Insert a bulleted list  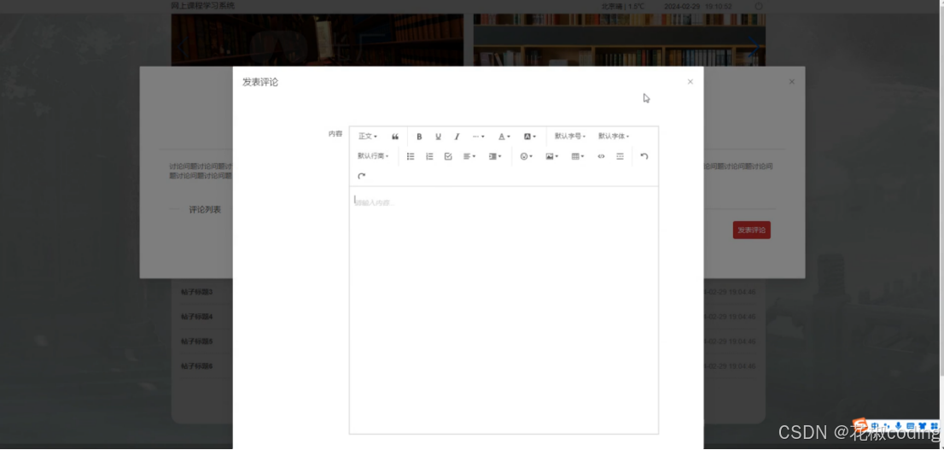(411, 156)
